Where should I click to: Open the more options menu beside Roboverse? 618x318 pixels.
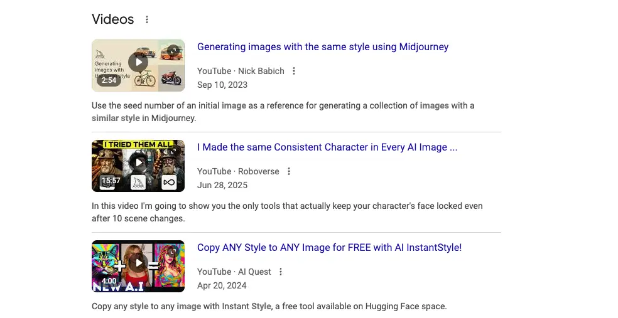coord(288,171)
